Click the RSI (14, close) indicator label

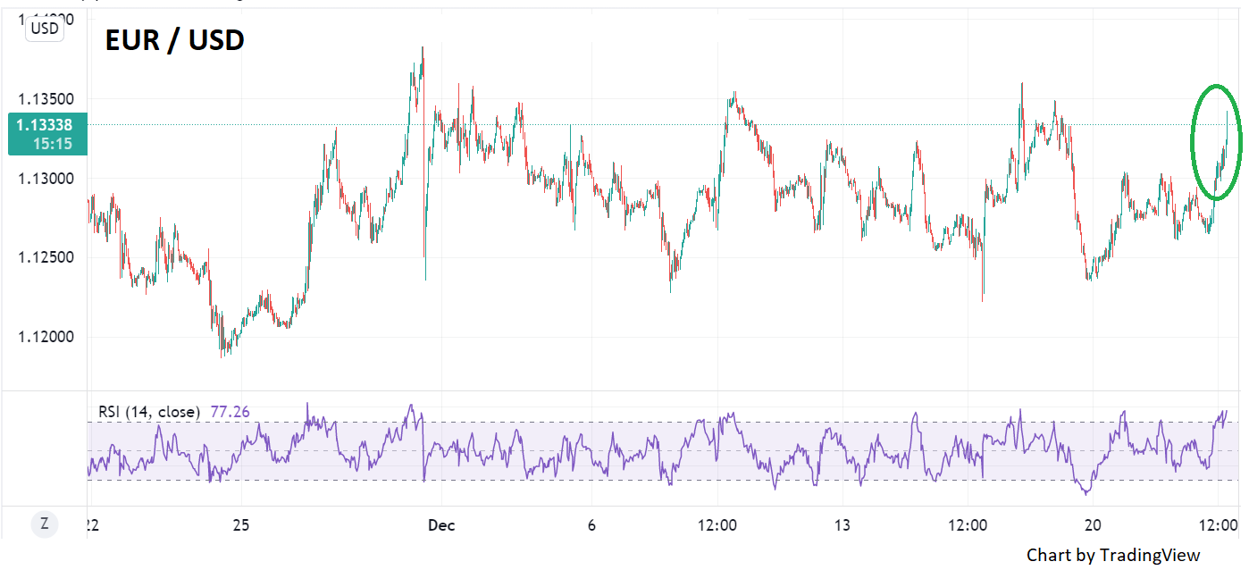coord(149,412)
